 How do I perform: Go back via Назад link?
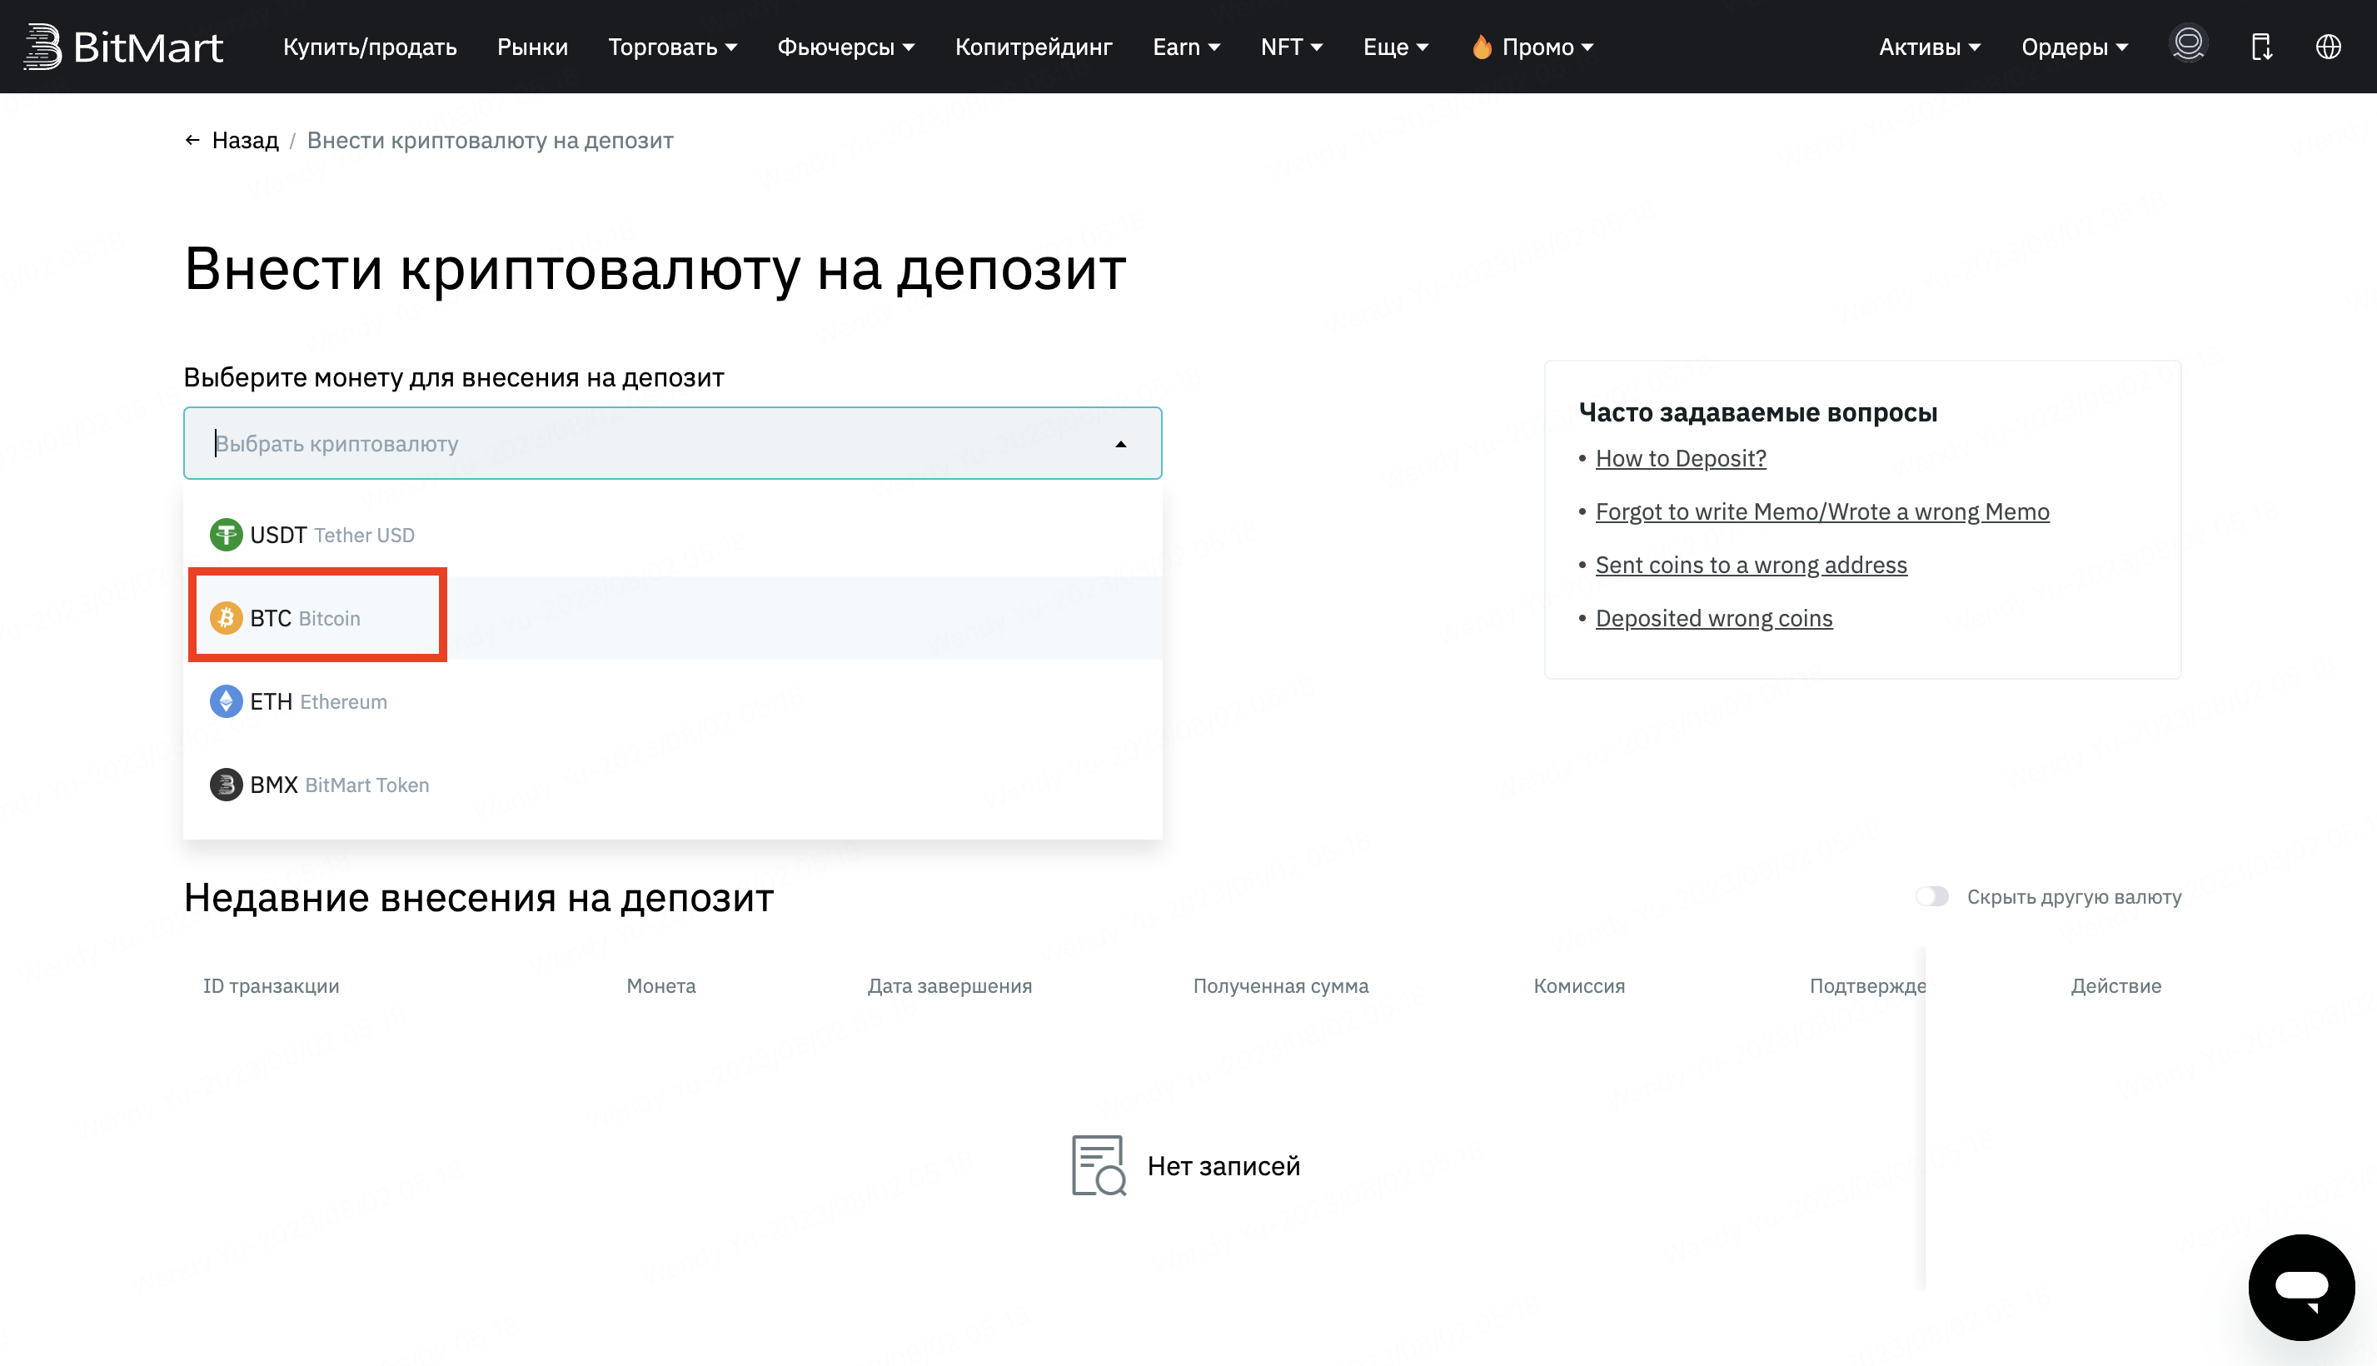point(245,140)
